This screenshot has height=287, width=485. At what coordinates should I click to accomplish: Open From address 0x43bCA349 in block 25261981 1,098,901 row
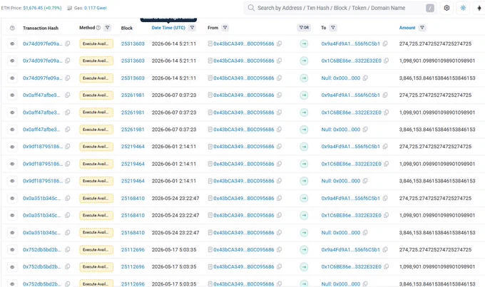244,113
